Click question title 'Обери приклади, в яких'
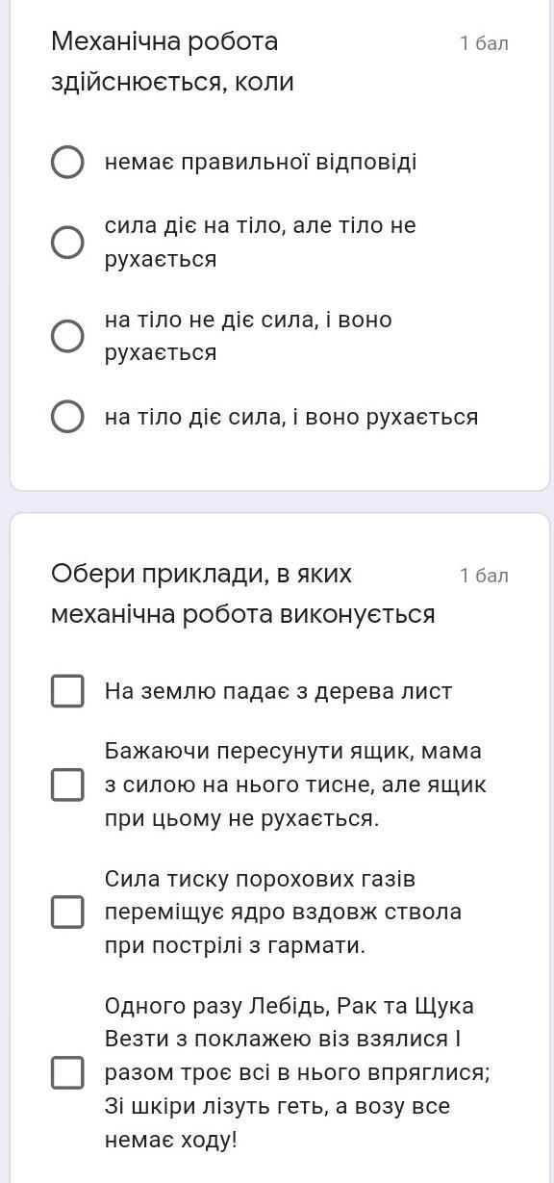Viewport: 554px width, 1183px height. [x=201, y=575]
